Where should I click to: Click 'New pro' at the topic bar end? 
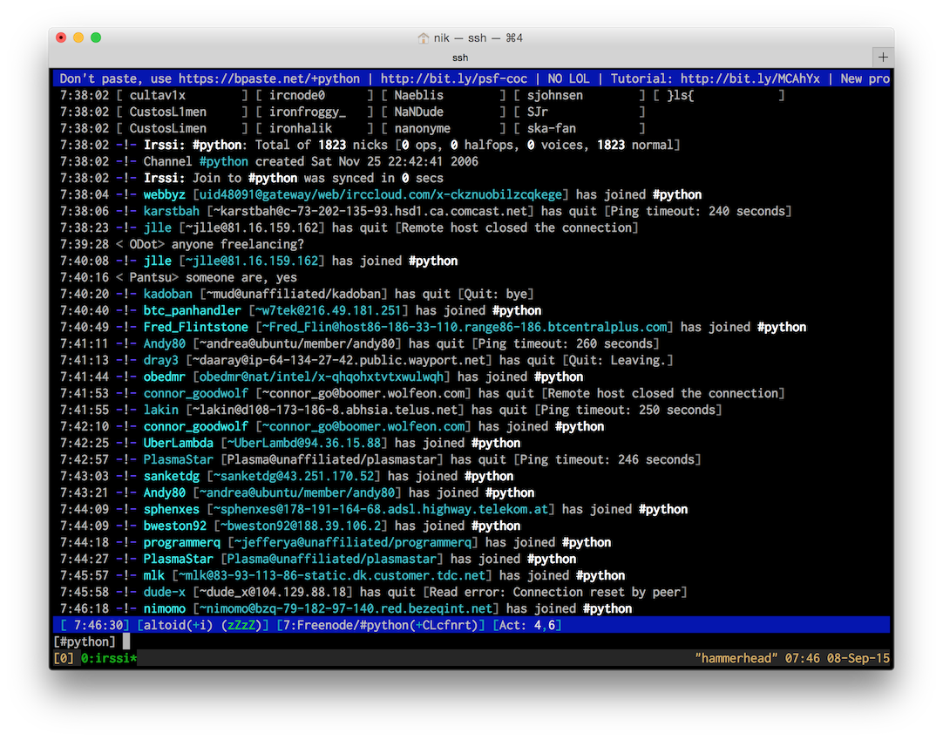pyautogui.click(x=865, y=78)
